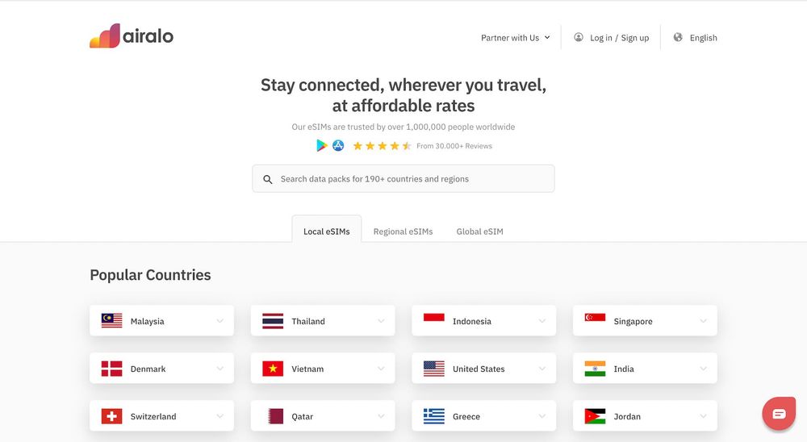Click the Malaysia flag icon
Screen dimensions: 807x442
(111, 321)
